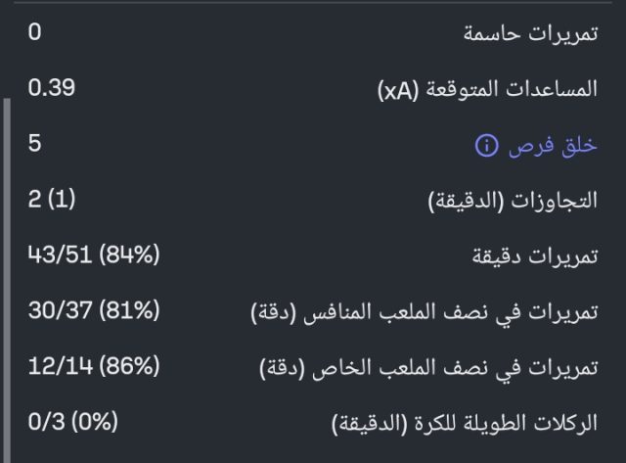Open the خلق فرص link

click(x=553, y=146)
